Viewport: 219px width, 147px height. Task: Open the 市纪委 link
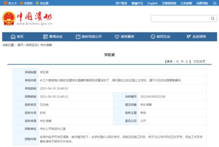(44, 3)
